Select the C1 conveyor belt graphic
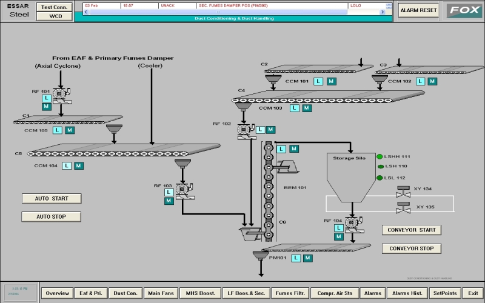The height and width of the screenshot is (303, 485). (x=68, y=119)
